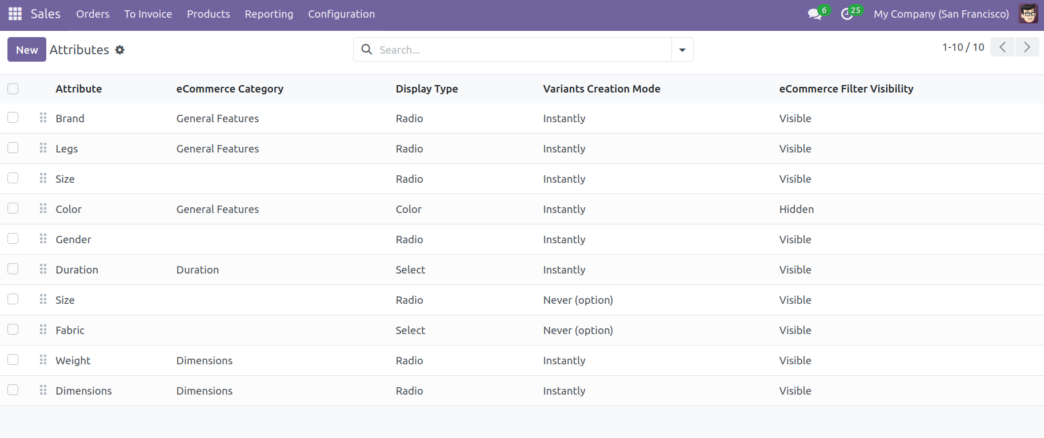Click the search magnifier icon
Image resolution: width=1044 pixels, height=438 pixels.
tap(367, 50)
